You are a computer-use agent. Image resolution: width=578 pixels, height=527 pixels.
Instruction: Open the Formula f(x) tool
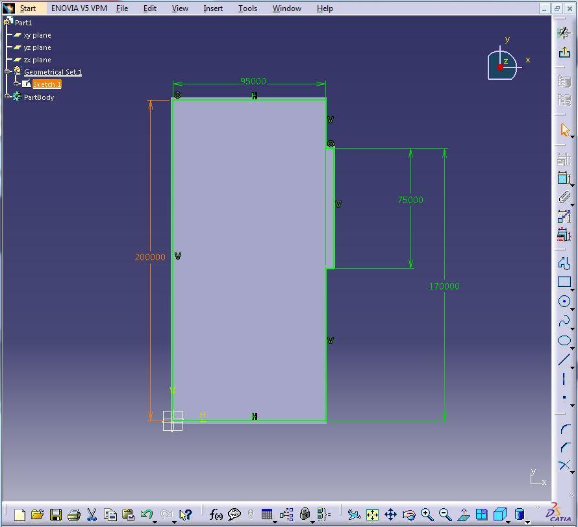click(216, 515)
